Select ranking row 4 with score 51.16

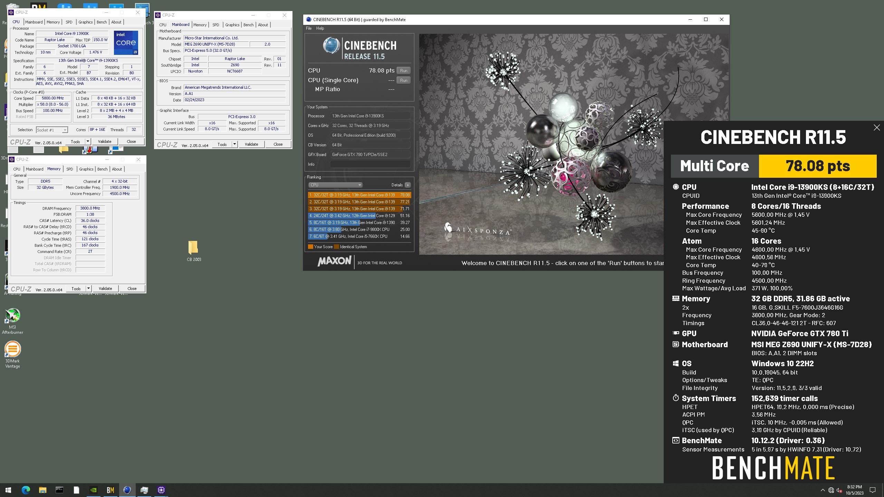tap(359, 216)
